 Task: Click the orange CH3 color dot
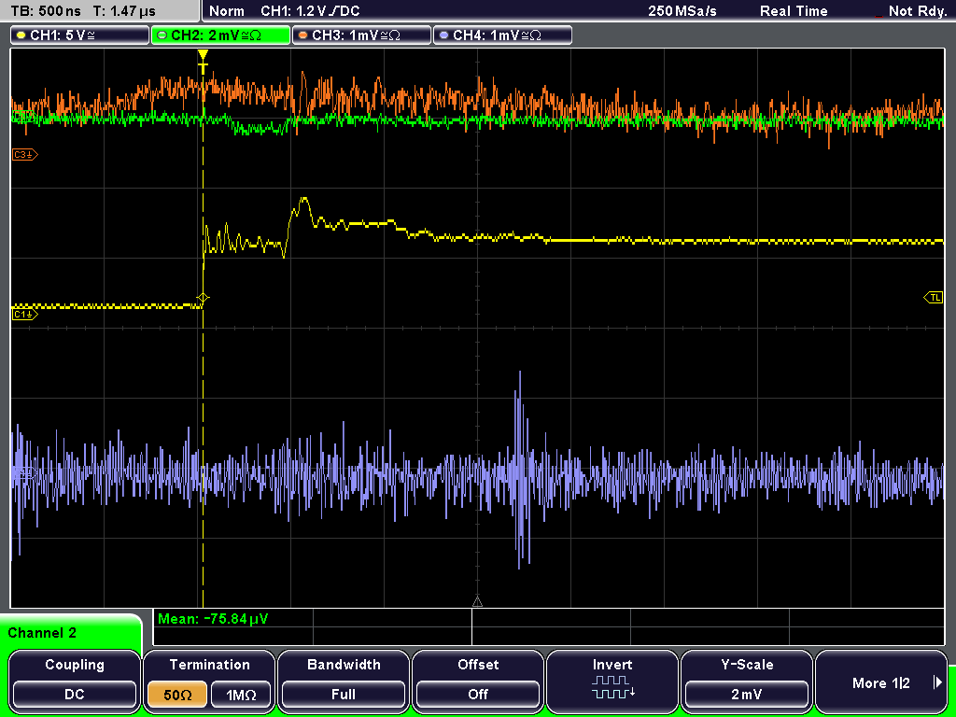tap(302, 35)
